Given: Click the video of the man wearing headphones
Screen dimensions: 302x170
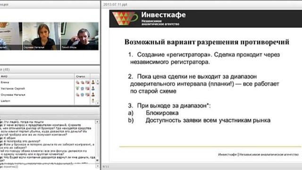Looking at the screenshot, I should [80, 36].
